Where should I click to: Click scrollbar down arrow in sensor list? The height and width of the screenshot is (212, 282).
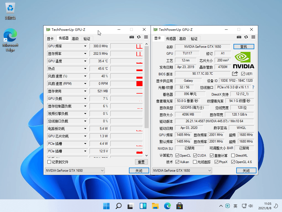point(147,156)
